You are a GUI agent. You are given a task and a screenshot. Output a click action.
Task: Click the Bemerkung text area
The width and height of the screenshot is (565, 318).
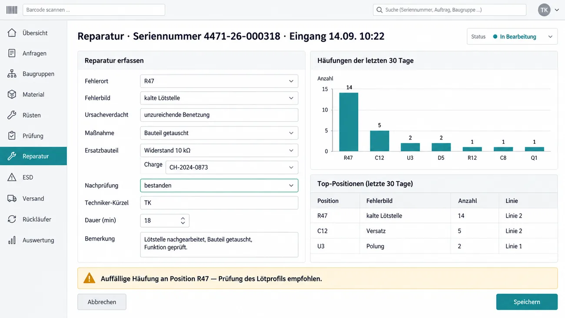point(219,245)
